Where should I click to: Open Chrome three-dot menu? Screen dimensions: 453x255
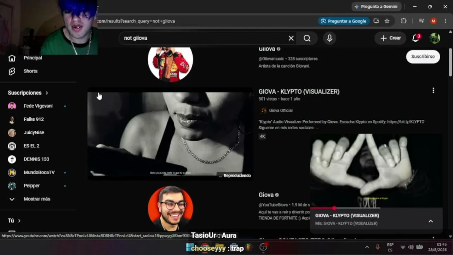445,21
